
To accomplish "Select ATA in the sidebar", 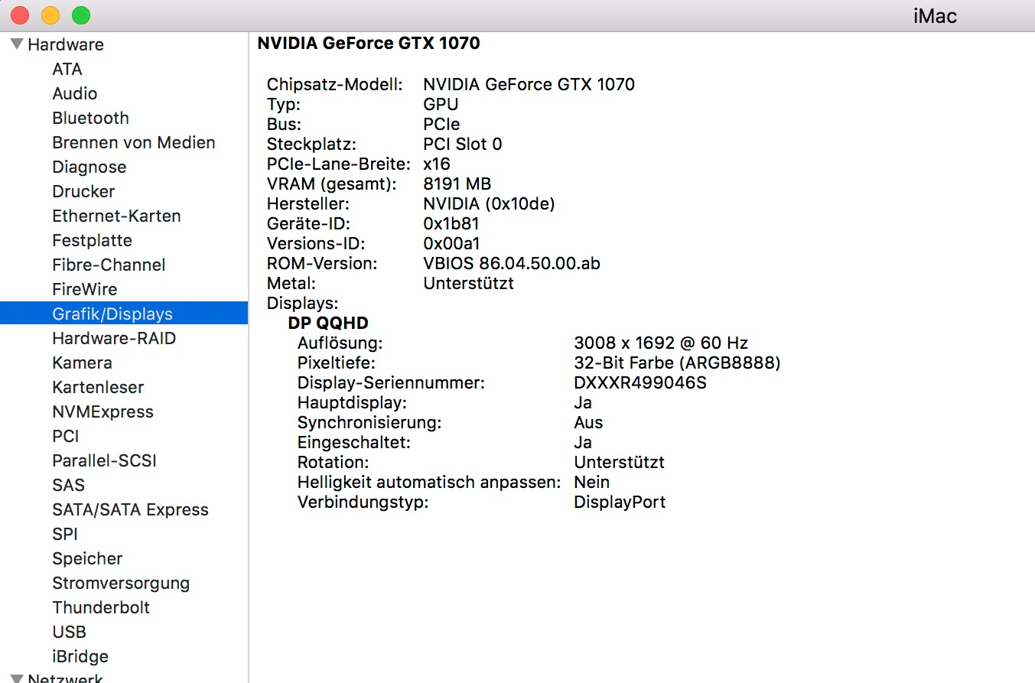I will tap(67, 69).
